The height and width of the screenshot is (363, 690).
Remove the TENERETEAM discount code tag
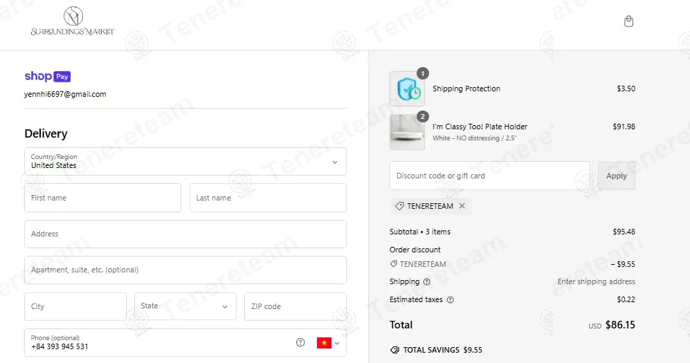pyautogui.click(x=462, y=205)
